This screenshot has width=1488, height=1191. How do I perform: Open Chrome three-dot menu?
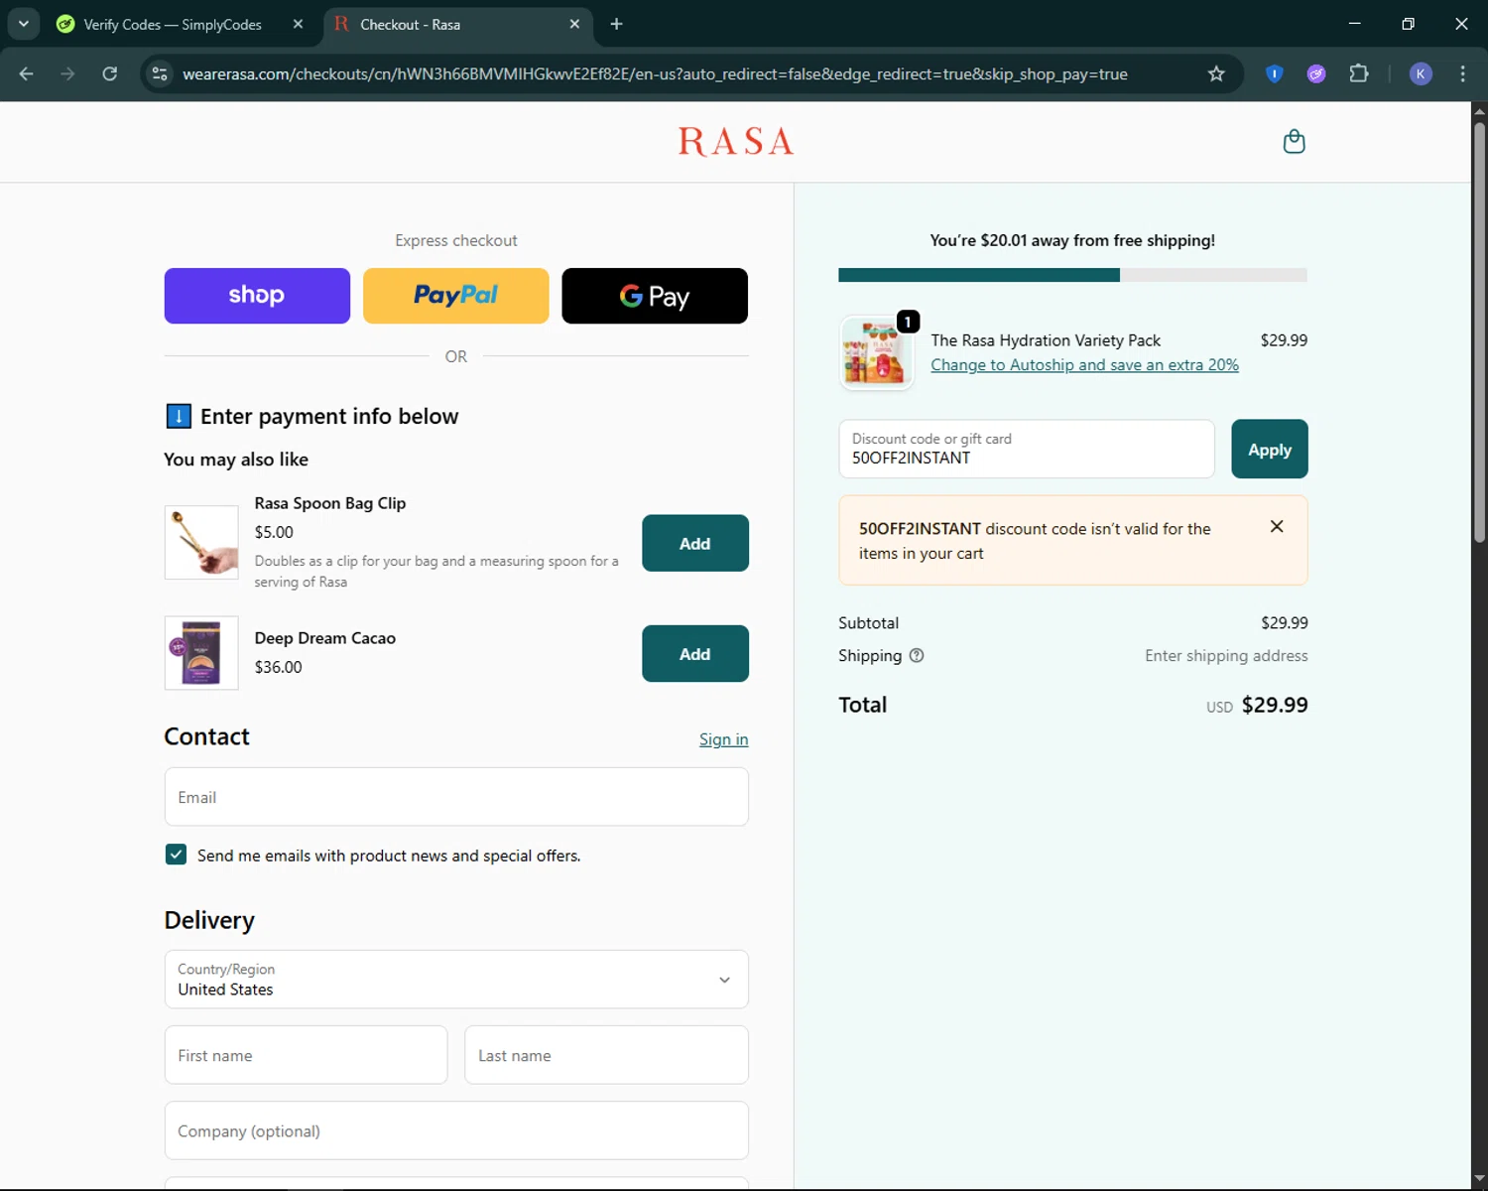pos(1462,73)
